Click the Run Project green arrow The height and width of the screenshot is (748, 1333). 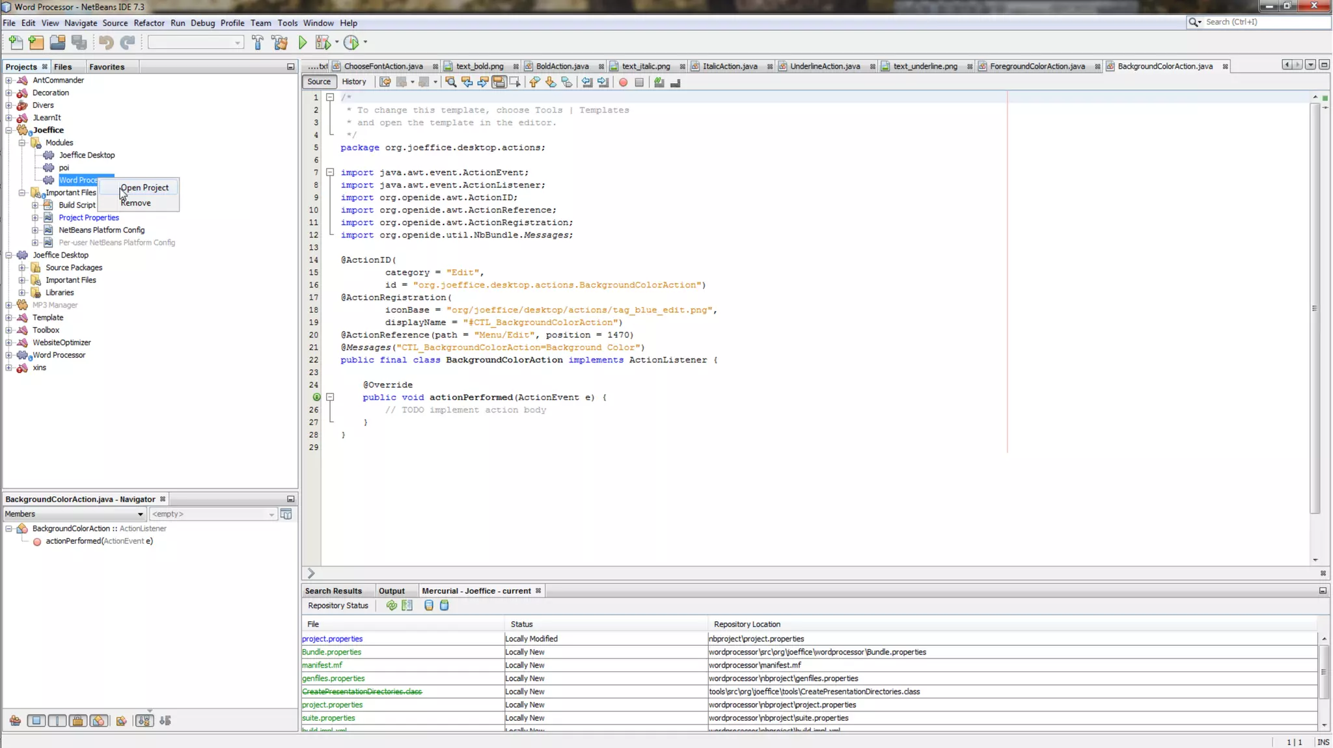(303, 43)
